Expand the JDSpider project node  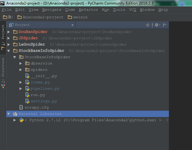pos(9,38)
